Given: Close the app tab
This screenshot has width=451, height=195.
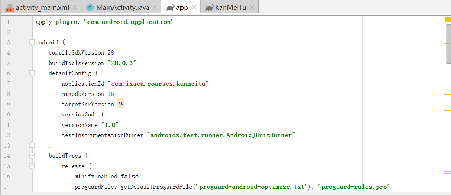Looking at the screenshot, I should [194, 7].
